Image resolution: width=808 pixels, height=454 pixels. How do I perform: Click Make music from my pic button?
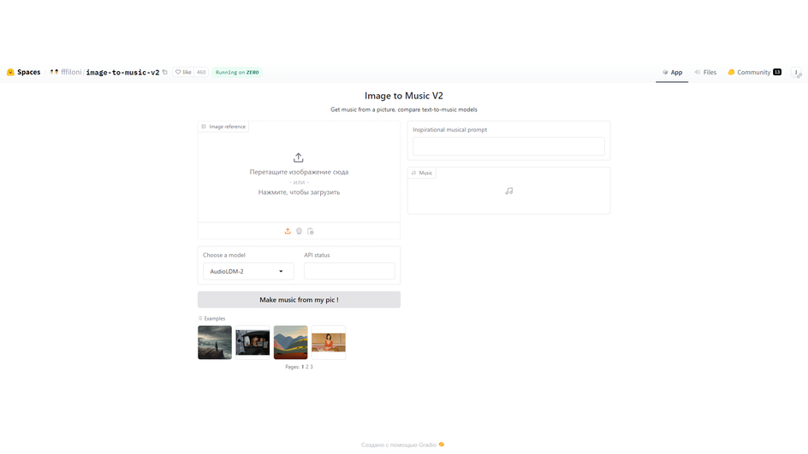299,299
